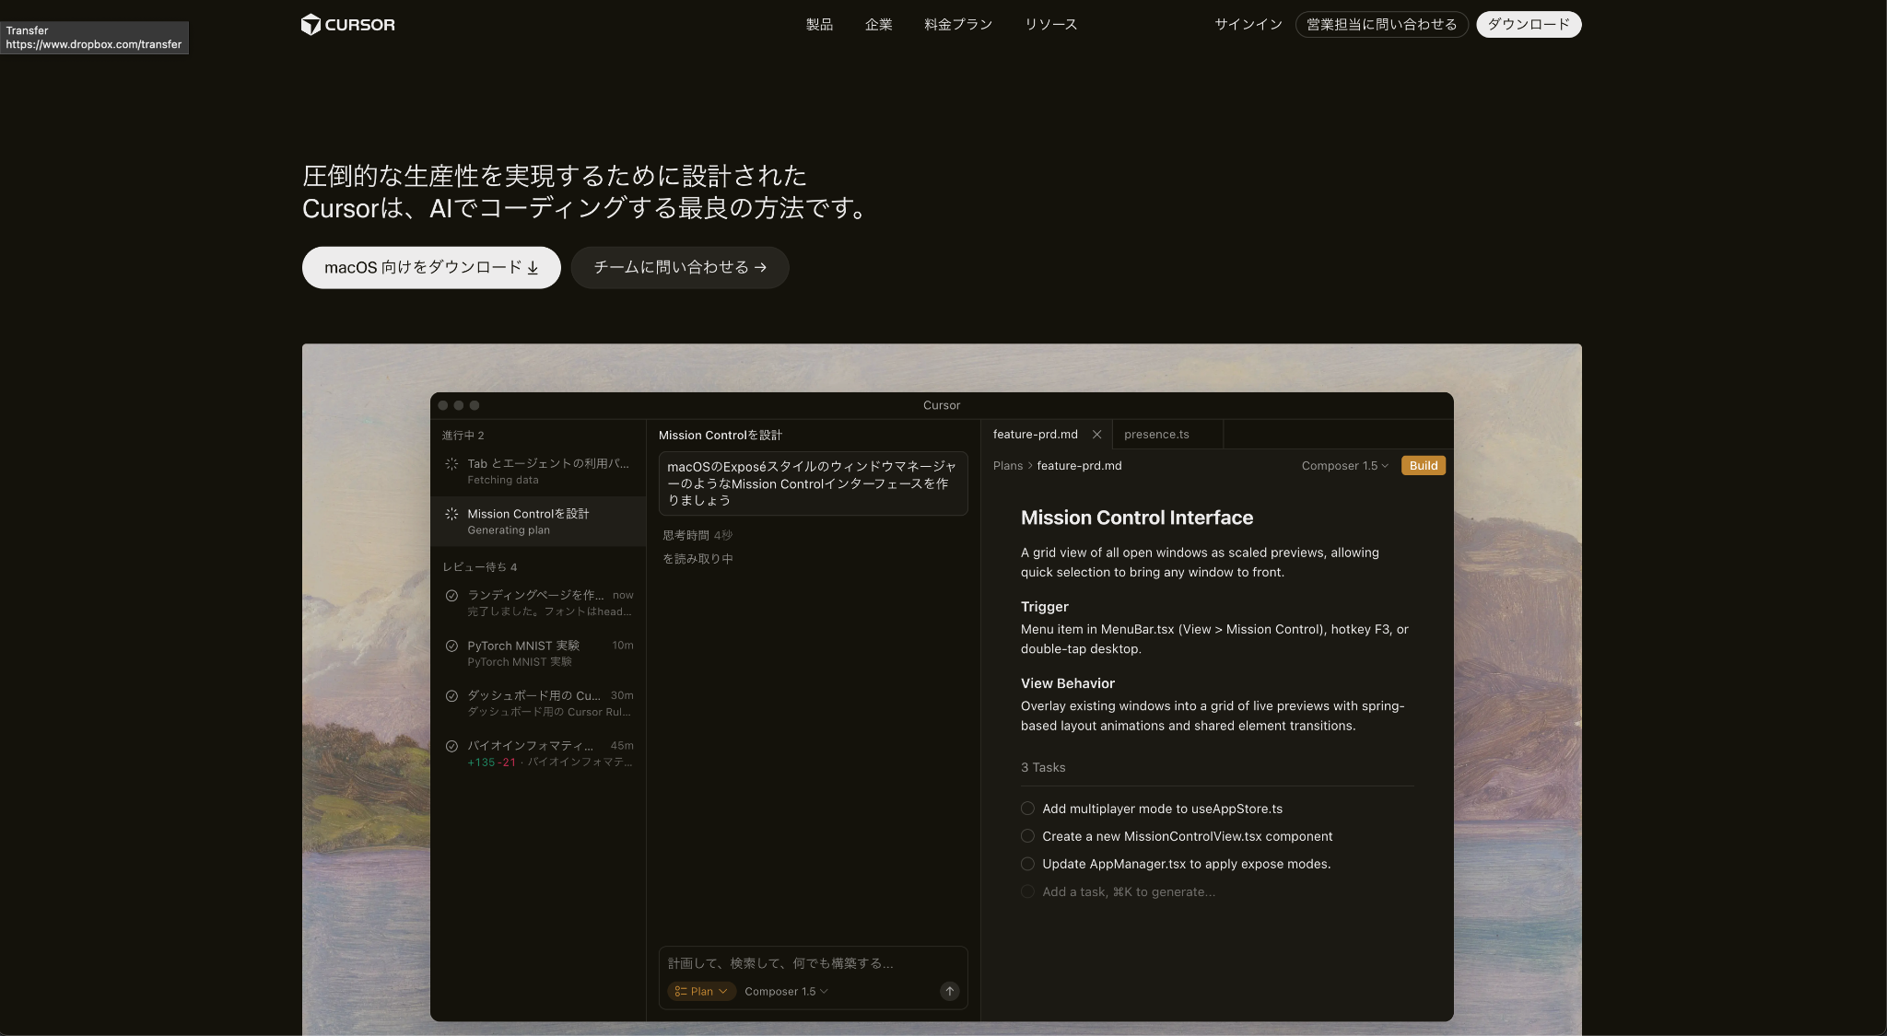
Task: Click Plans breadcrumb
Action: click(1008, 466)
